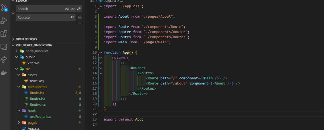Fold the App function at line 10
324x130 pixels.
coord(101,53)
